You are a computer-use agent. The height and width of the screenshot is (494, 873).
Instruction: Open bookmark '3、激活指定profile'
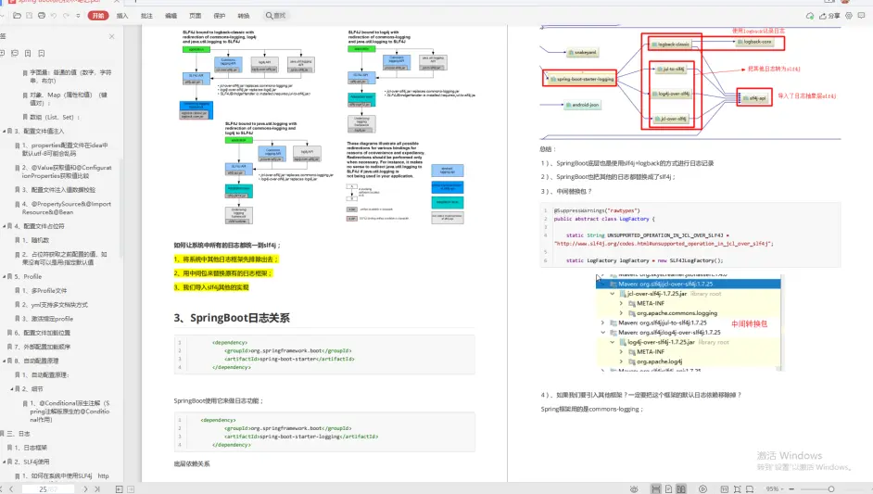click(47, 319)
